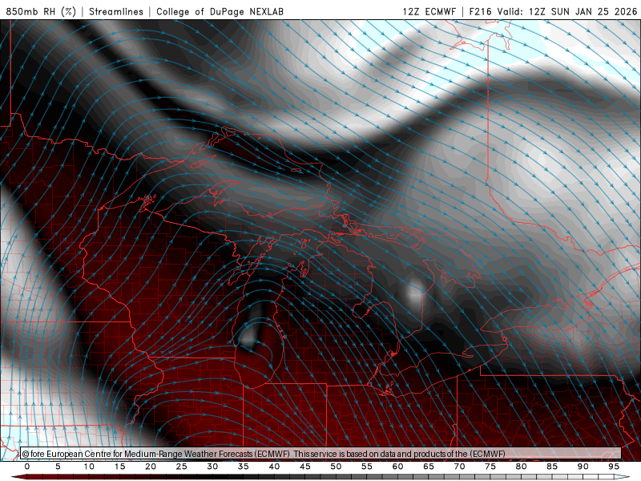641x481 pixels.
Task: Click the '60' color scale label
Action: (x=397, y=467)
